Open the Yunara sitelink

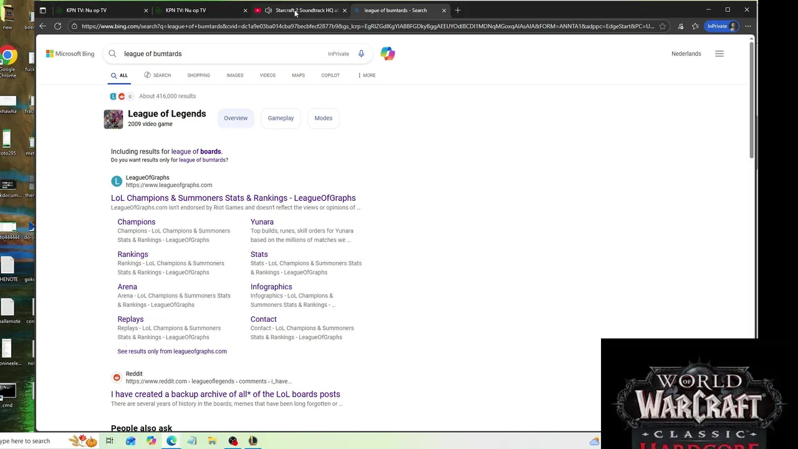tap(262, 222)
